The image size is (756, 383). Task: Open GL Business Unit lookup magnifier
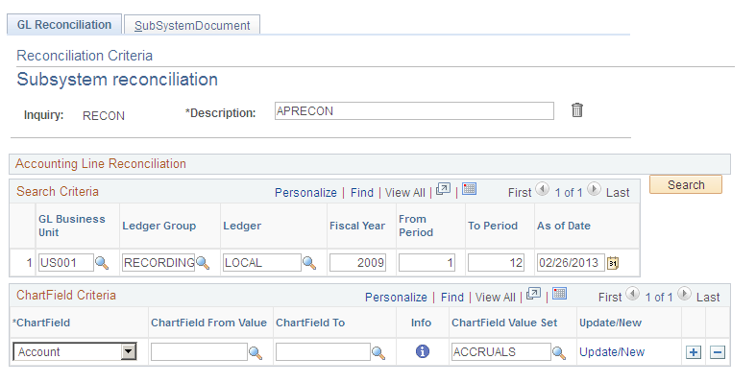click(102, 263)
